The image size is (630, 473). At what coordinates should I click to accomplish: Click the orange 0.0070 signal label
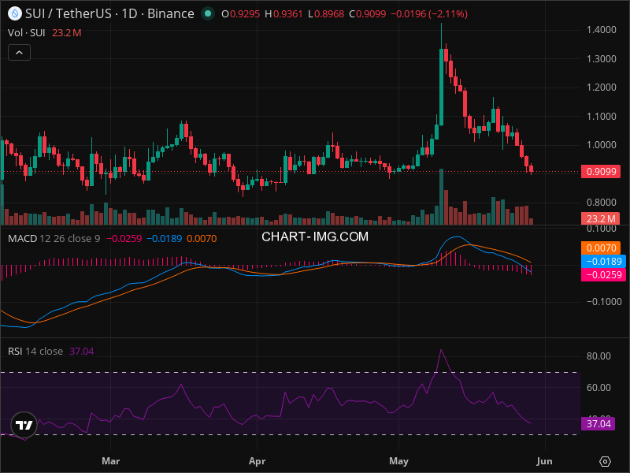tap(601, 248)
